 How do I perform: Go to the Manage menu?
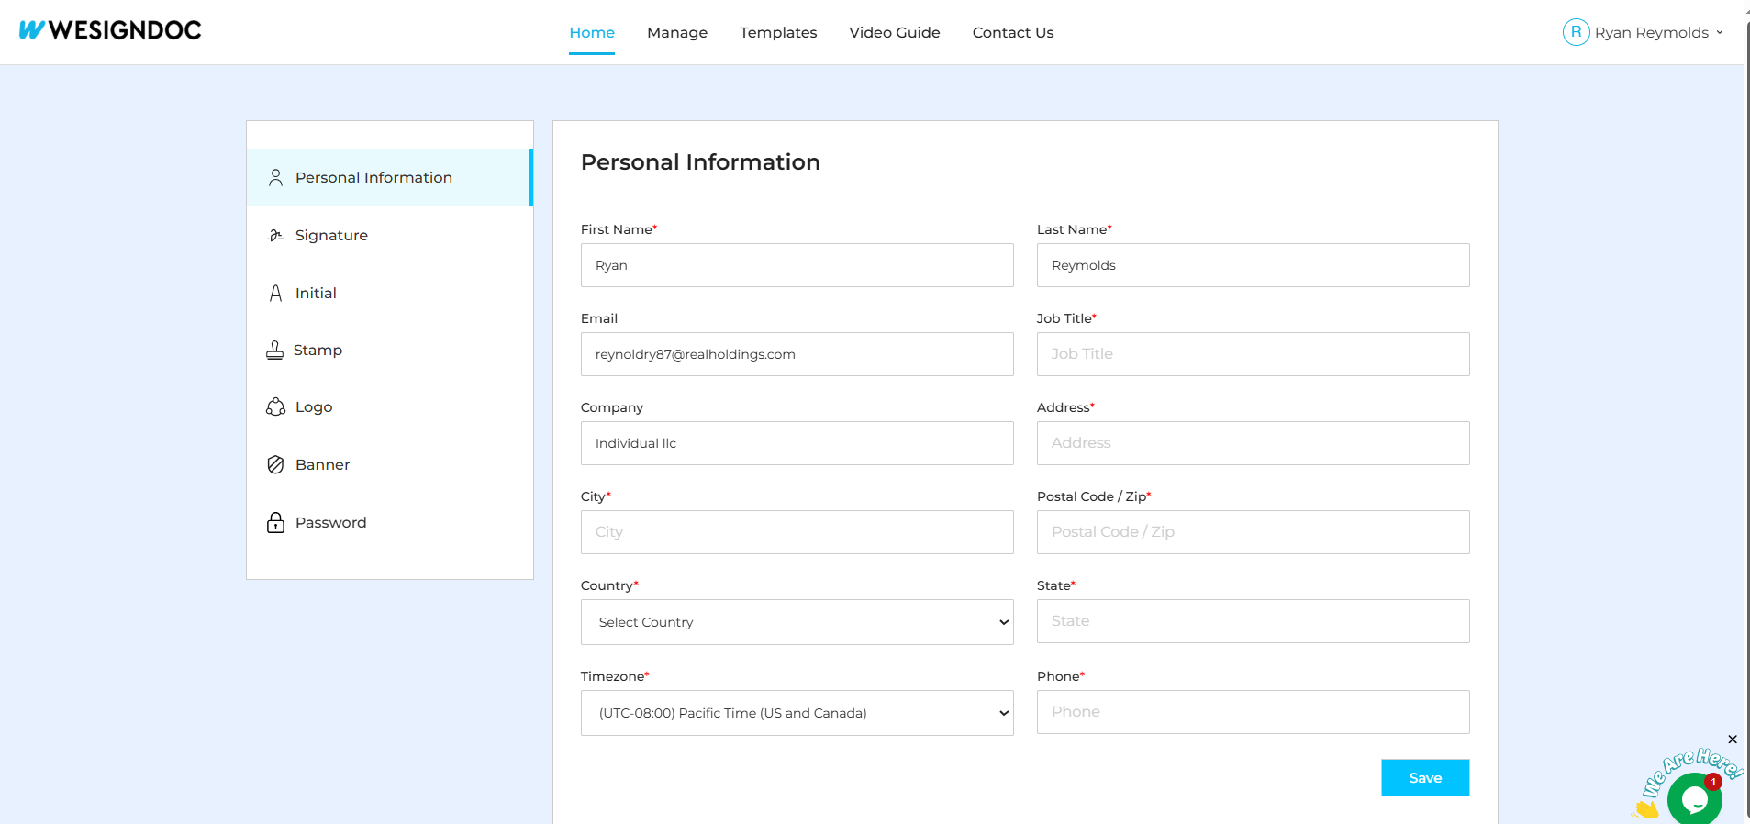pyautogui.click(x=676, y=33)
